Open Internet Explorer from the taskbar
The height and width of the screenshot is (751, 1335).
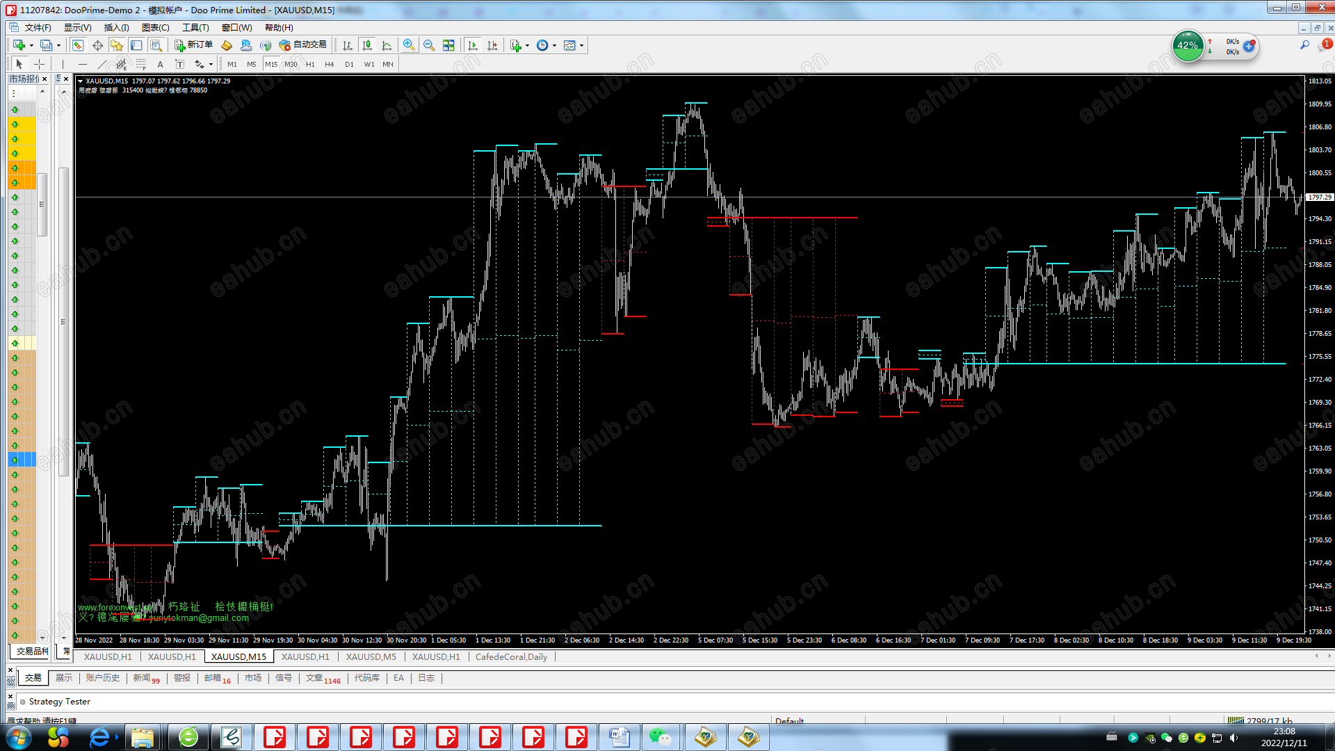(99, 737)
